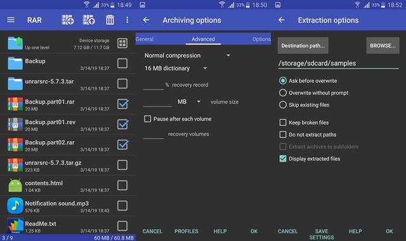Tap the Wi-Fi status icon at 18:49
406x241 pixels.
(87, 4)
